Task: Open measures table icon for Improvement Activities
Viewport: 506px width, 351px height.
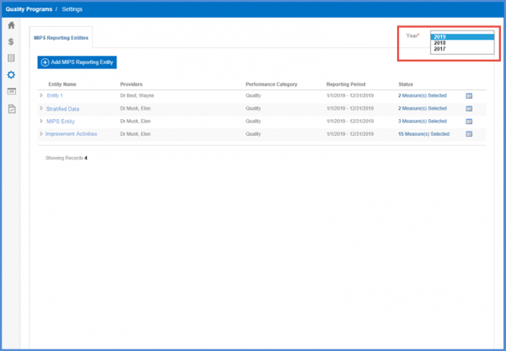Action: [x=469, y=134]
